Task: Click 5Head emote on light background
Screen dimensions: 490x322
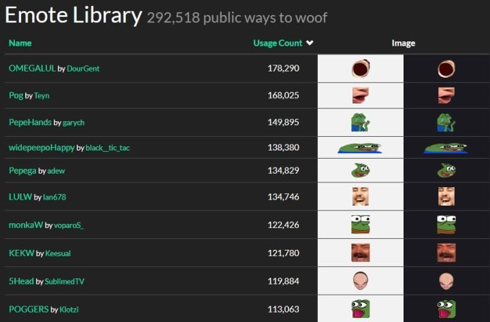Action: pos(360,280)
